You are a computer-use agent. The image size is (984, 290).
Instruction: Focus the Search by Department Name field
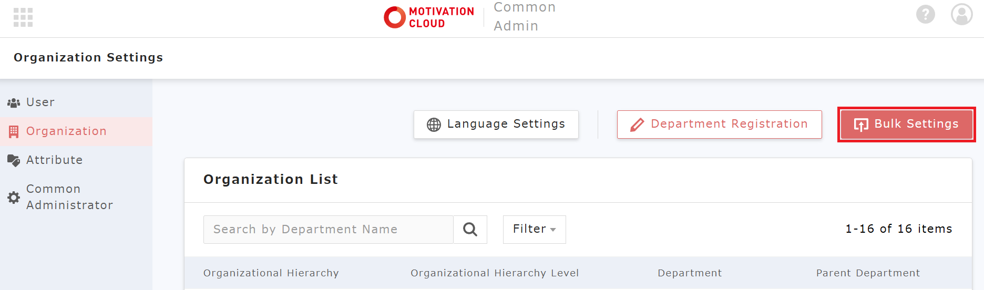(328, 230)
